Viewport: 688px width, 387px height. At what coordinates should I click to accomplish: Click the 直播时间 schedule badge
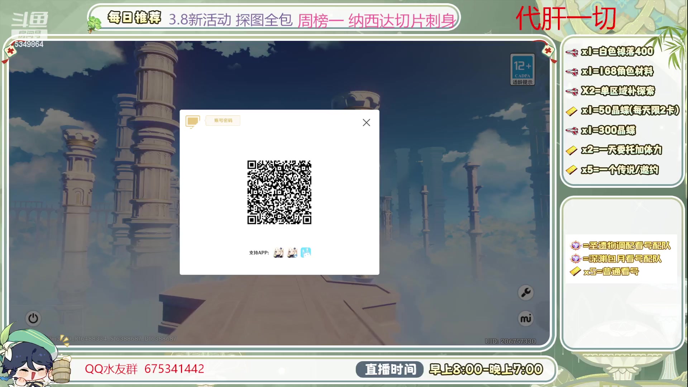[390, 368]
